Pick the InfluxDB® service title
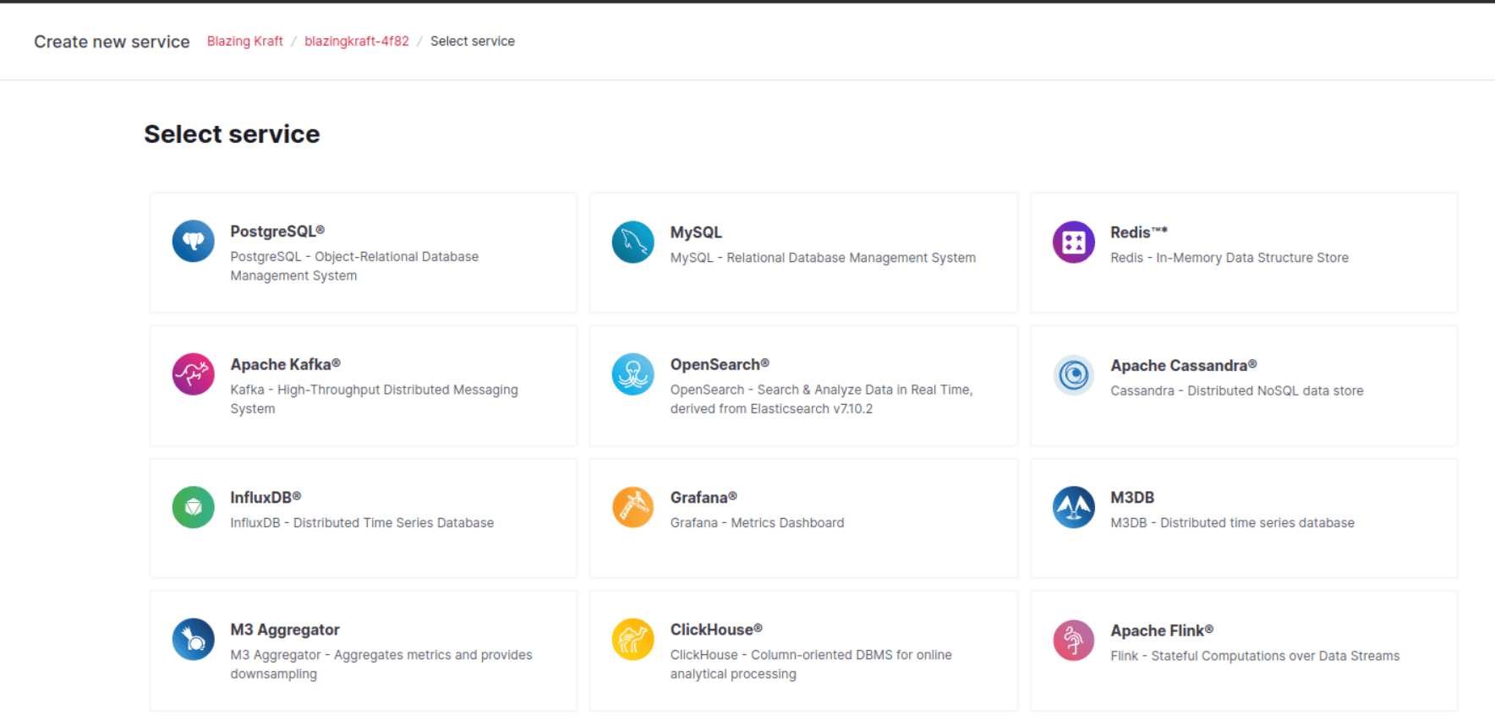 [266, 498]
